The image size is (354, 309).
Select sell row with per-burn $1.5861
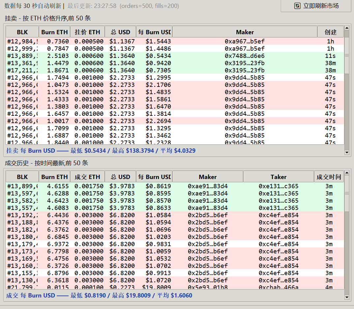[x=175, y=99]
